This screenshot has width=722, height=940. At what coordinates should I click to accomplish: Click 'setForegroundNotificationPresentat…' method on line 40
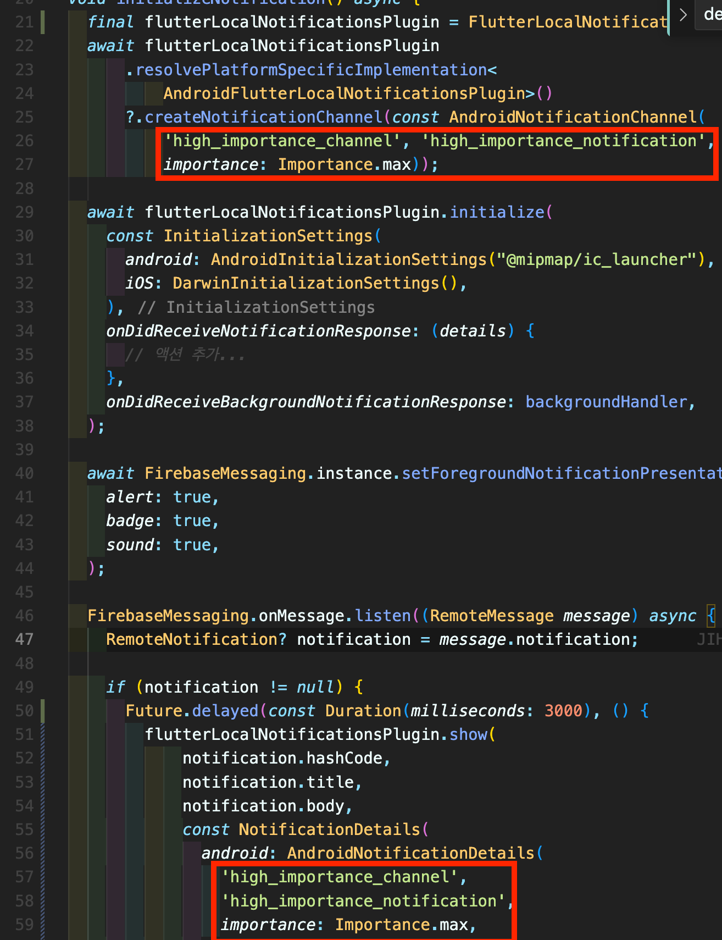point(562,473)
